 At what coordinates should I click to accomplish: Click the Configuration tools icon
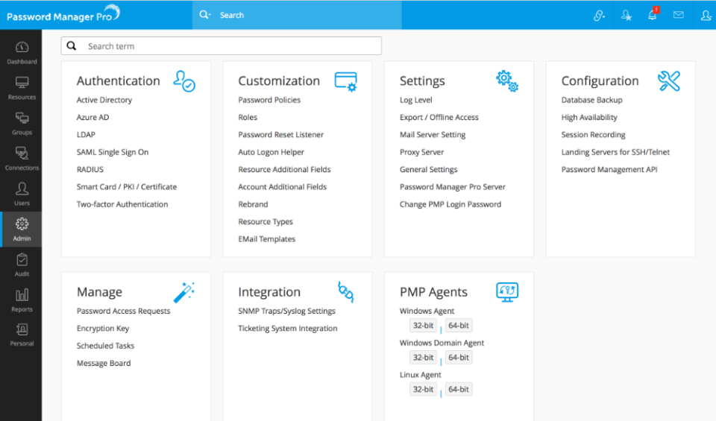point(669,81)
